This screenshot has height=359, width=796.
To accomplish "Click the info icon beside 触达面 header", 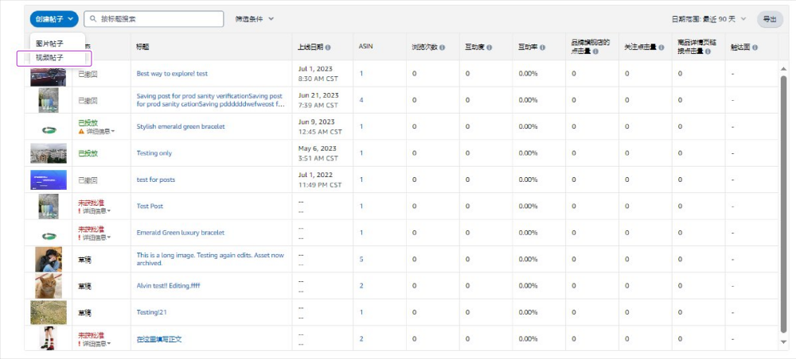I will [755, 47].
